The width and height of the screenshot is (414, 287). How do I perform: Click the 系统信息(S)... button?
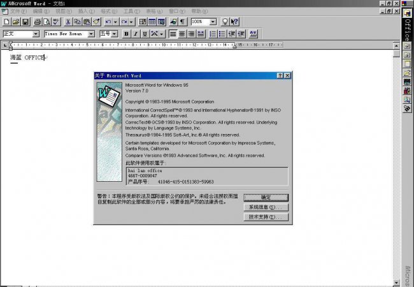266,207
